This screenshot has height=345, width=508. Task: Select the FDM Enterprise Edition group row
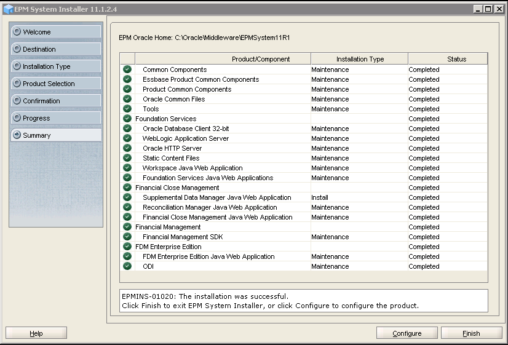point(169,247)
